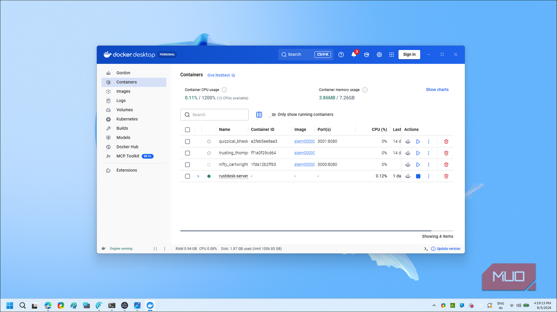Open more actions for quizzical_bhask
The height and width of the screenshot is (312, 557).
pos(429,142)
